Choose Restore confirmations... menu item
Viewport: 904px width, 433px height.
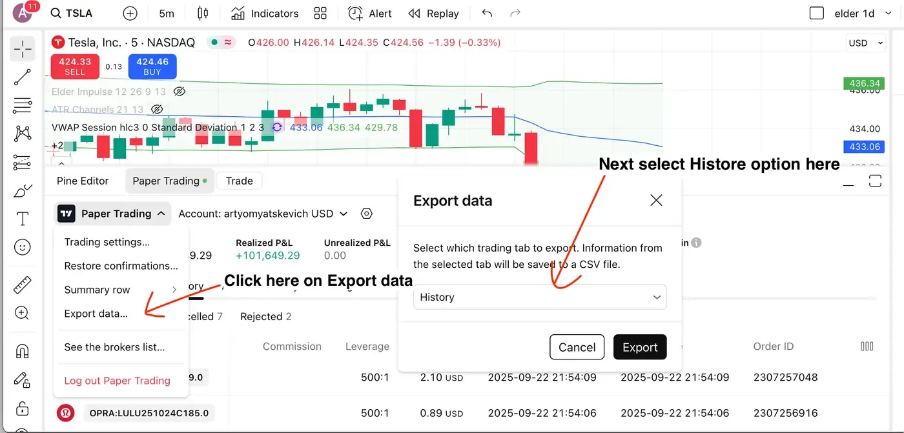click(x=121, y=266)
